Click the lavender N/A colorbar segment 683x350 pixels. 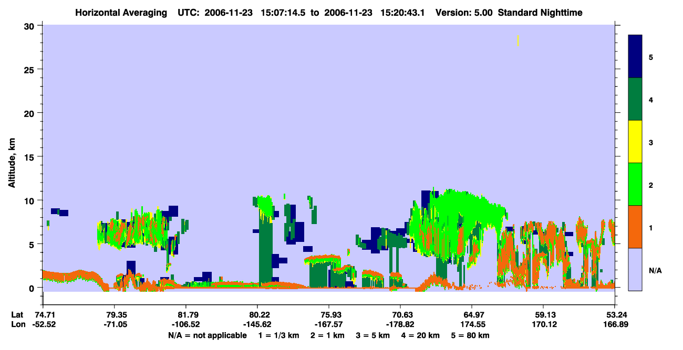pyautogui.click(x=635, y=269)
